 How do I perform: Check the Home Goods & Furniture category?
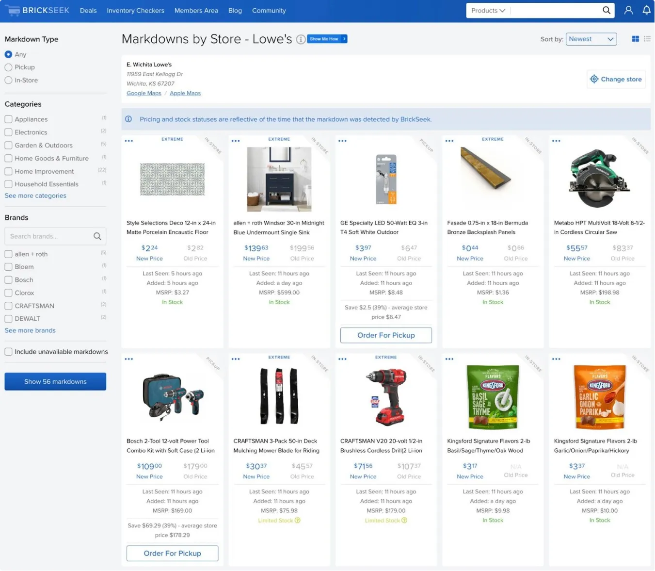8,158
